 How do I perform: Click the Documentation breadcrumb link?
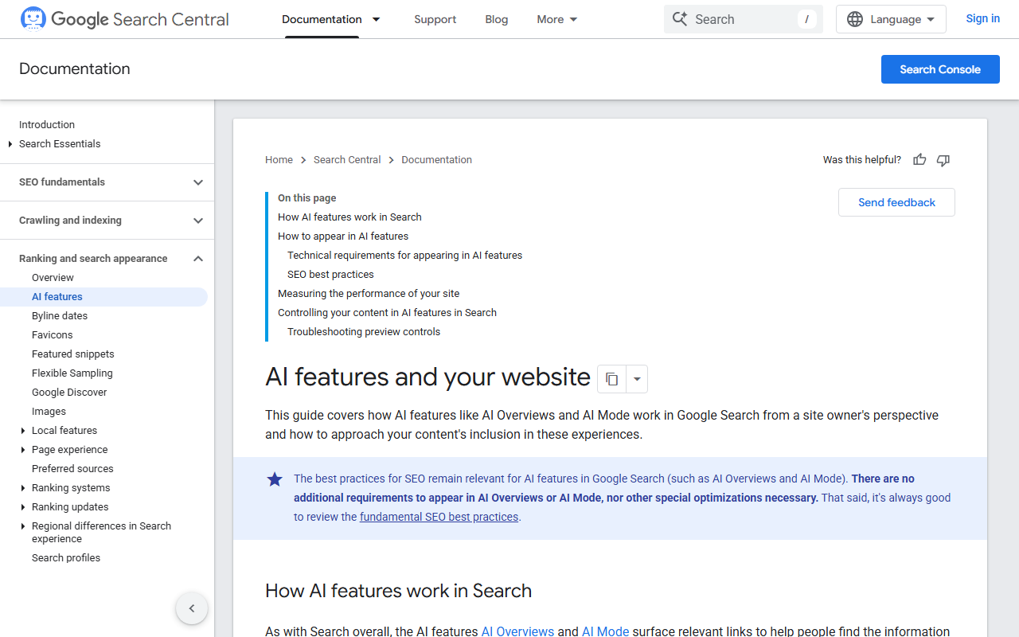click(436, 160)
